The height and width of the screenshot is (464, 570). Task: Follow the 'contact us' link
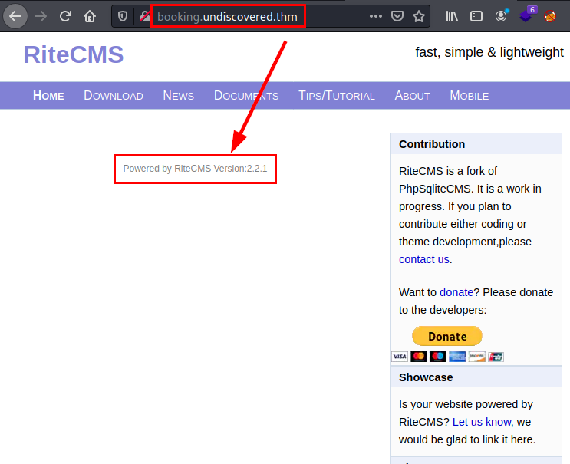coord(424,259)
